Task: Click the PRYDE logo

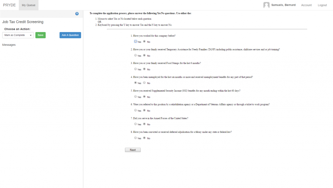Action: [9, 5]
